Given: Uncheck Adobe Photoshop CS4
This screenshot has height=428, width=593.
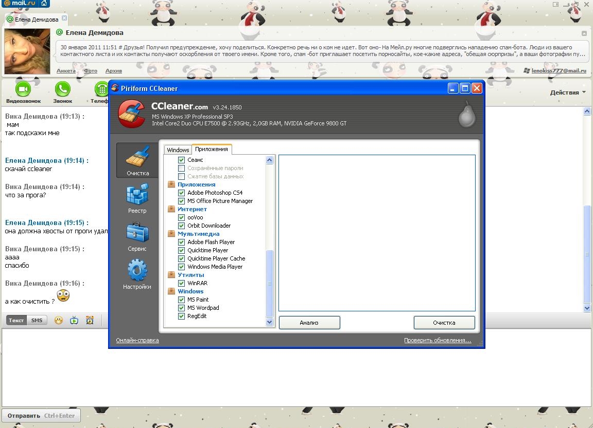Looking at the screenshot, I should 182,193.
